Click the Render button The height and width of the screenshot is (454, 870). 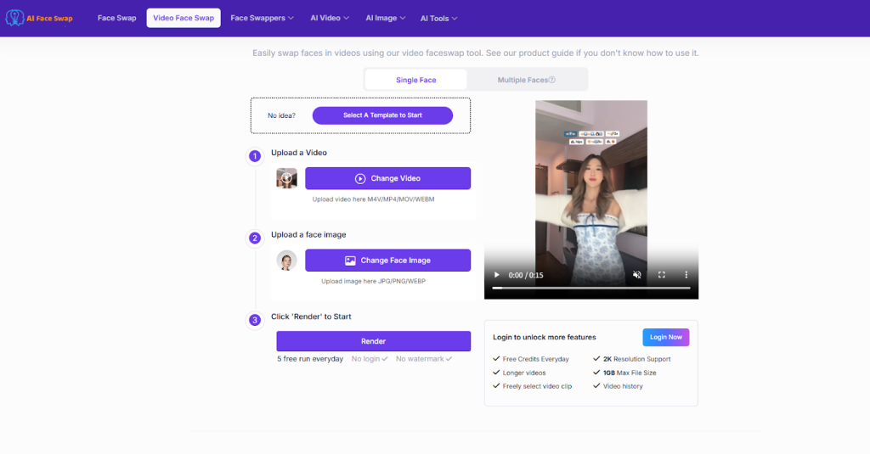[x=373, y=341]
